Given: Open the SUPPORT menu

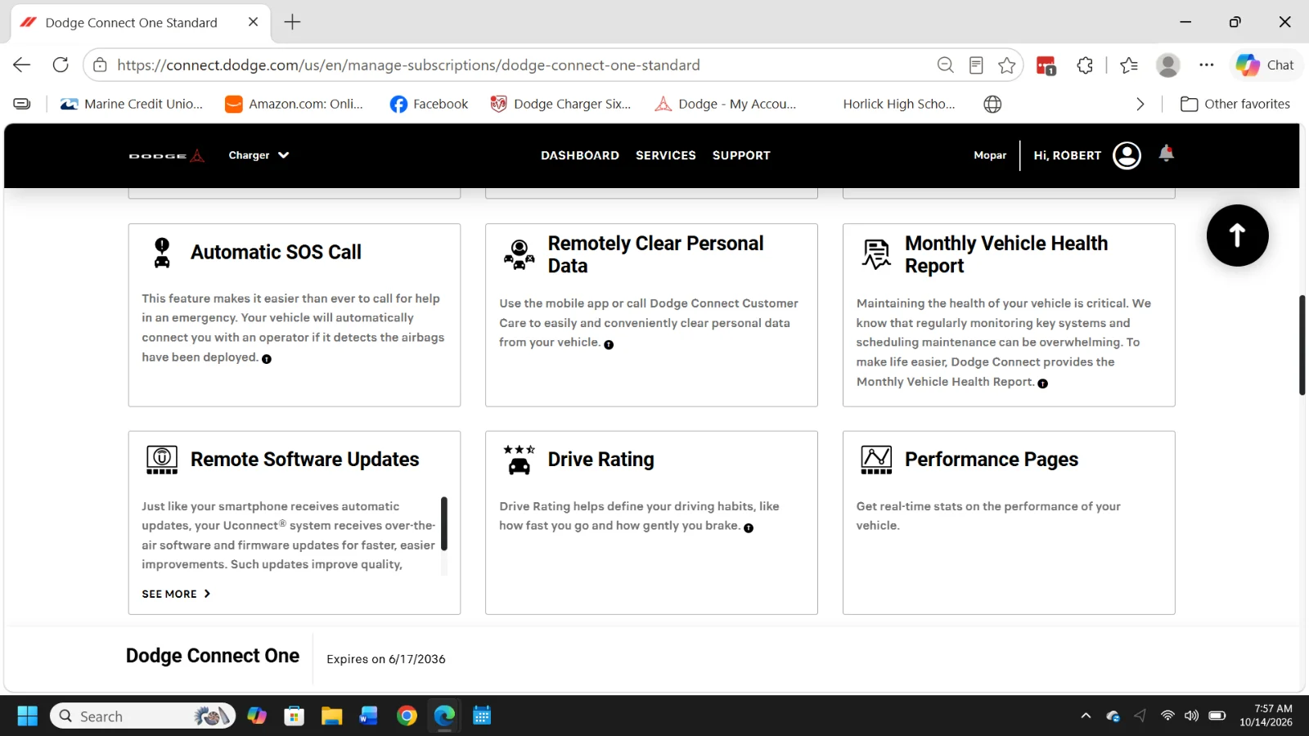Looking at the screenshot, I should (741, 155).
